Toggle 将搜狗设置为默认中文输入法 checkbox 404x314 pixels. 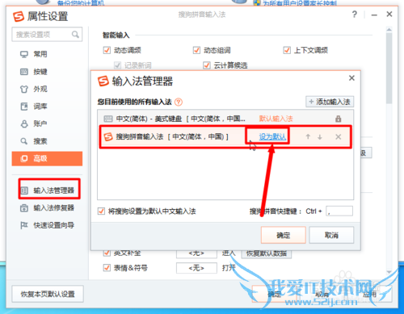coord(101,211)
